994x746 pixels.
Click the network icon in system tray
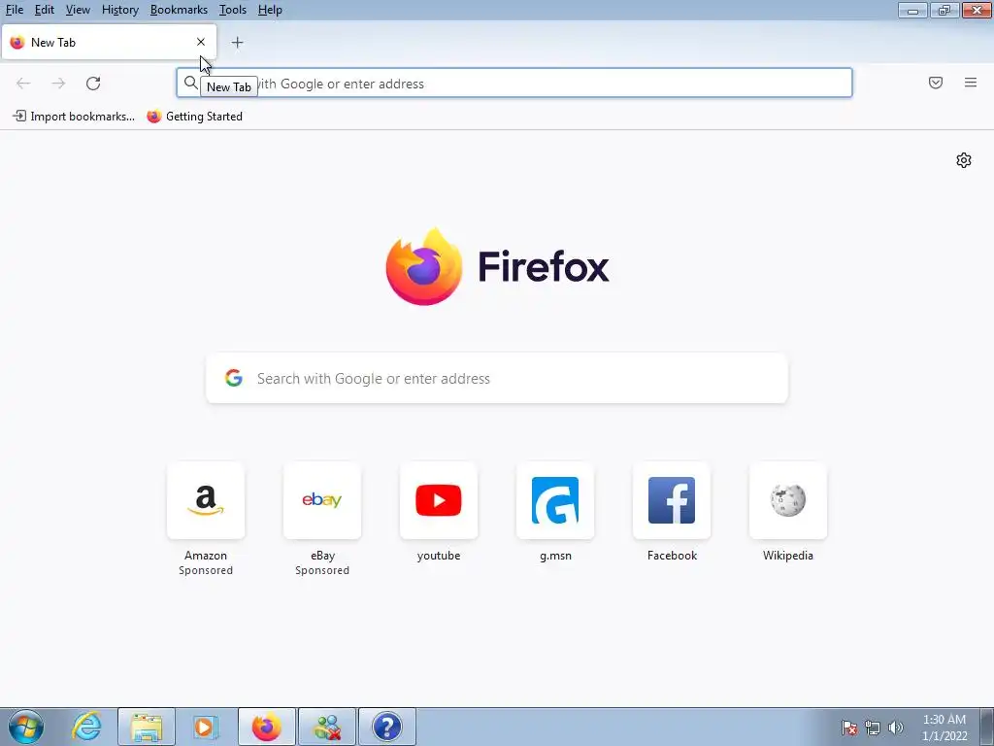(x=873, y=728)
